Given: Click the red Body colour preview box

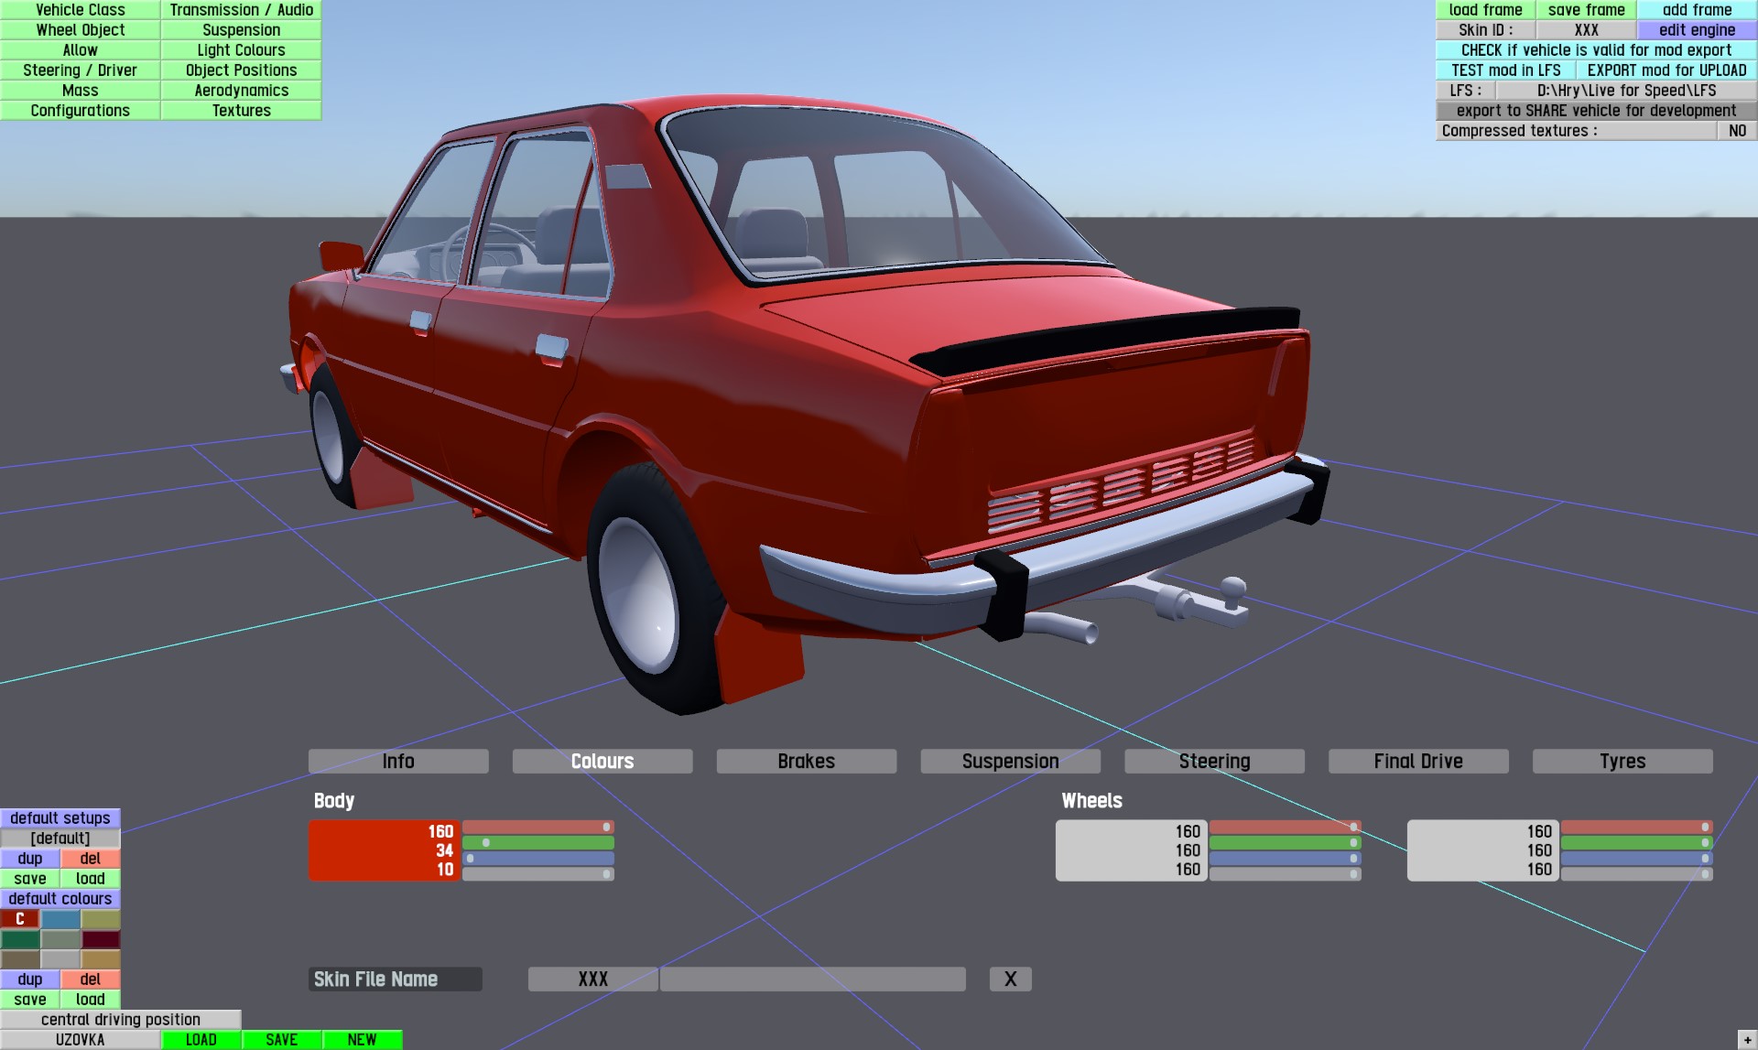Looking at the screenshot, I should (383, 850).
